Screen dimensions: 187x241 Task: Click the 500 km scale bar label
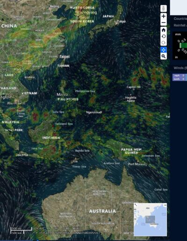(17, 233)
